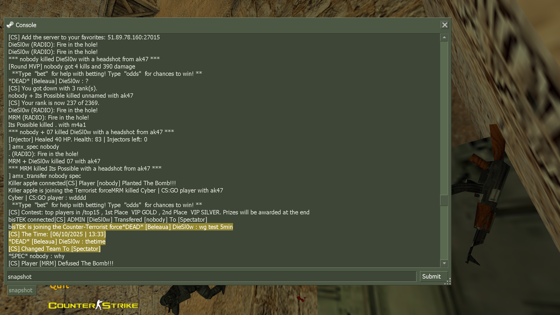Image resolution: width=560 pixels, height=315 pixels.
Task: Click the scrollbar up arrow in console
Action: click(x=444, y=38)
